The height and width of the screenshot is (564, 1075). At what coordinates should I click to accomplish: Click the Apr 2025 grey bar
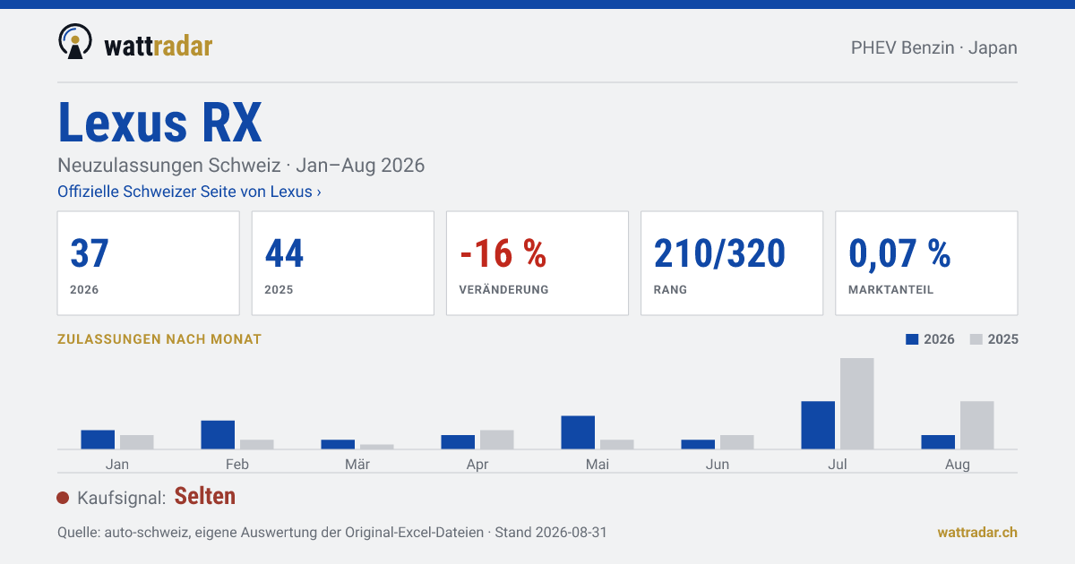(x=497, y=440)
